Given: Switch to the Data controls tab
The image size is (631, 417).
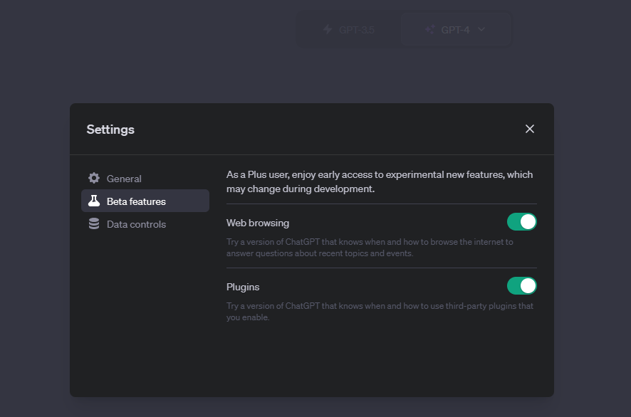Looking at the screenshot, I should point(136,224).
